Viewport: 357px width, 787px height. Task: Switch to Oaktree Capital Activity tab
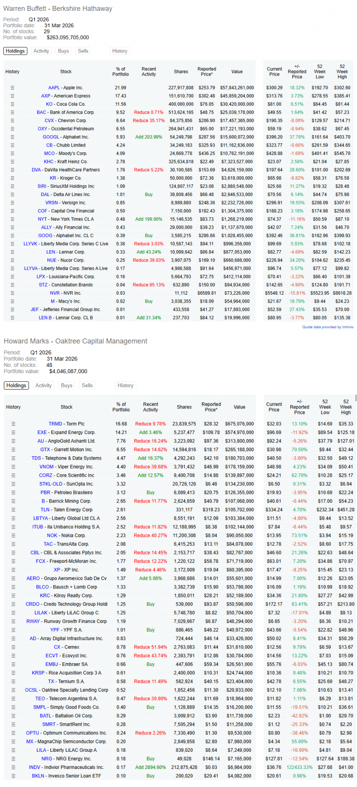coord(44,385)
